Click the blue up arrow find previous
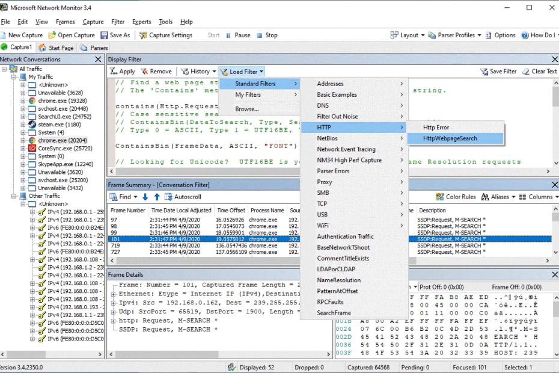 click(157, 197)
